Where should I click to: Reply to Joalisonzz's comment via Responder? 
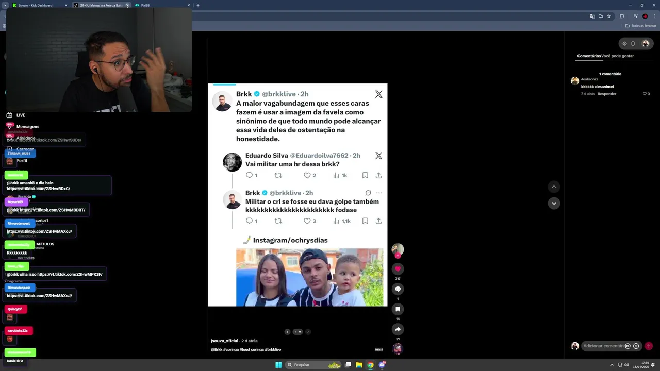coord(607,94)
